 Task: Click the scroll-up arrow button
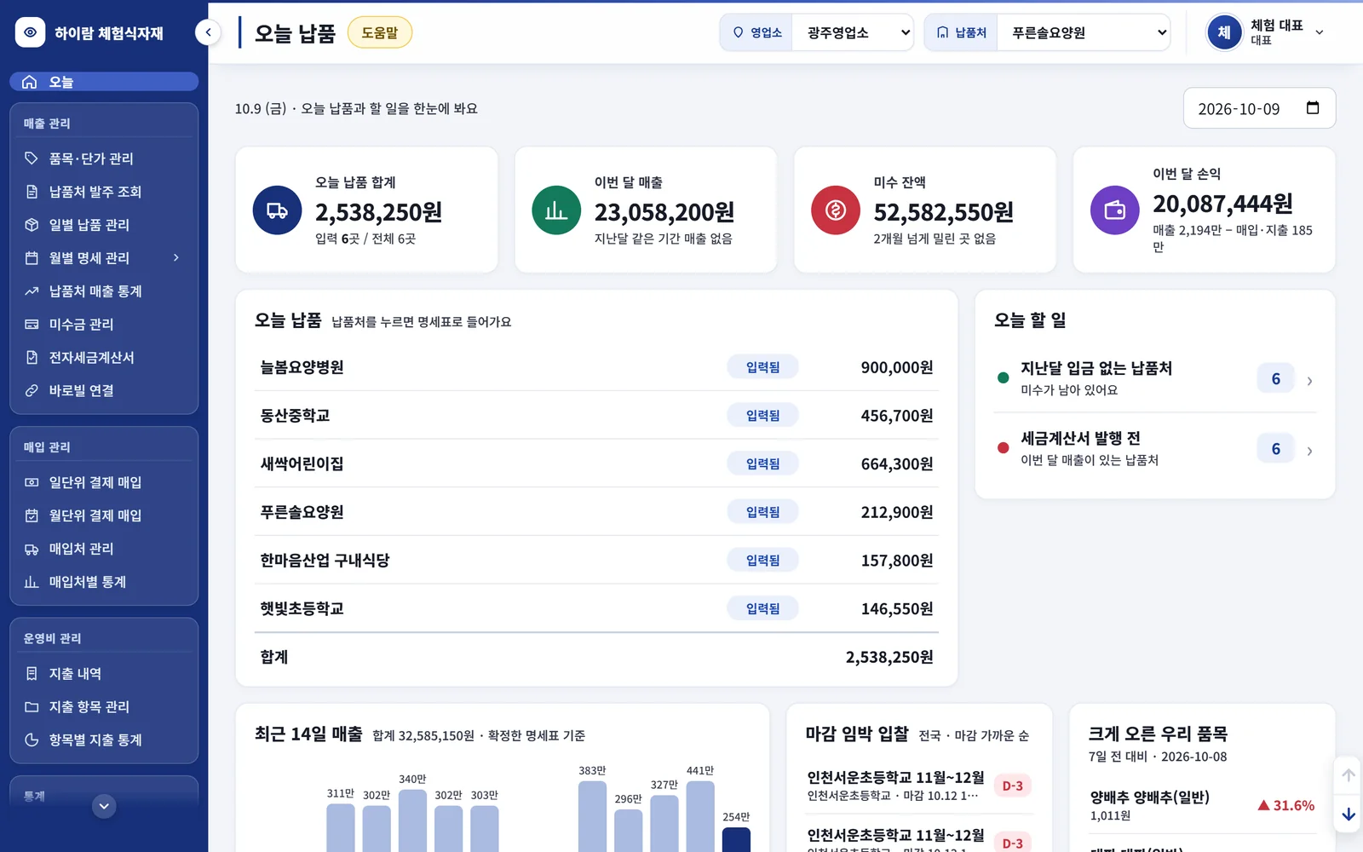click(x=1349, y=775)
